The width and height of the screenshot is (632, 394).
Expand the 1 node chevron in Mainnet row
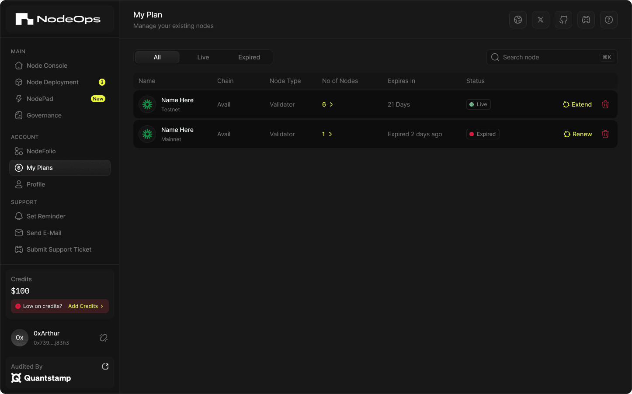330,134
